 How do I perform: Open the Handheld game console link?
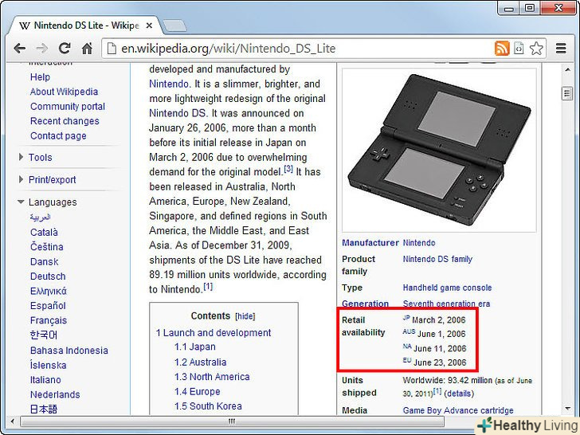click(447, 288)
